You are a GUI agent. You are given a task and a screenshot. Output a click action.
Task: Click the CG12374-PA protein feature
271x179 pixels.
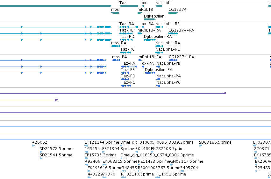[182, 57]
